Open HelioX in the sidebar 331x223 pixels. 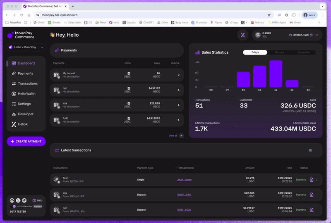point(19,124)
